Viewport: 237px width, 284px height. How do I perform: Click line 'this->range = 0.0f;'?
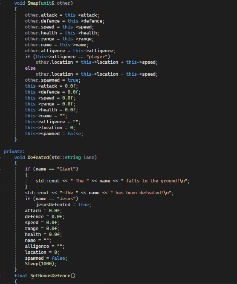[50, 104]
